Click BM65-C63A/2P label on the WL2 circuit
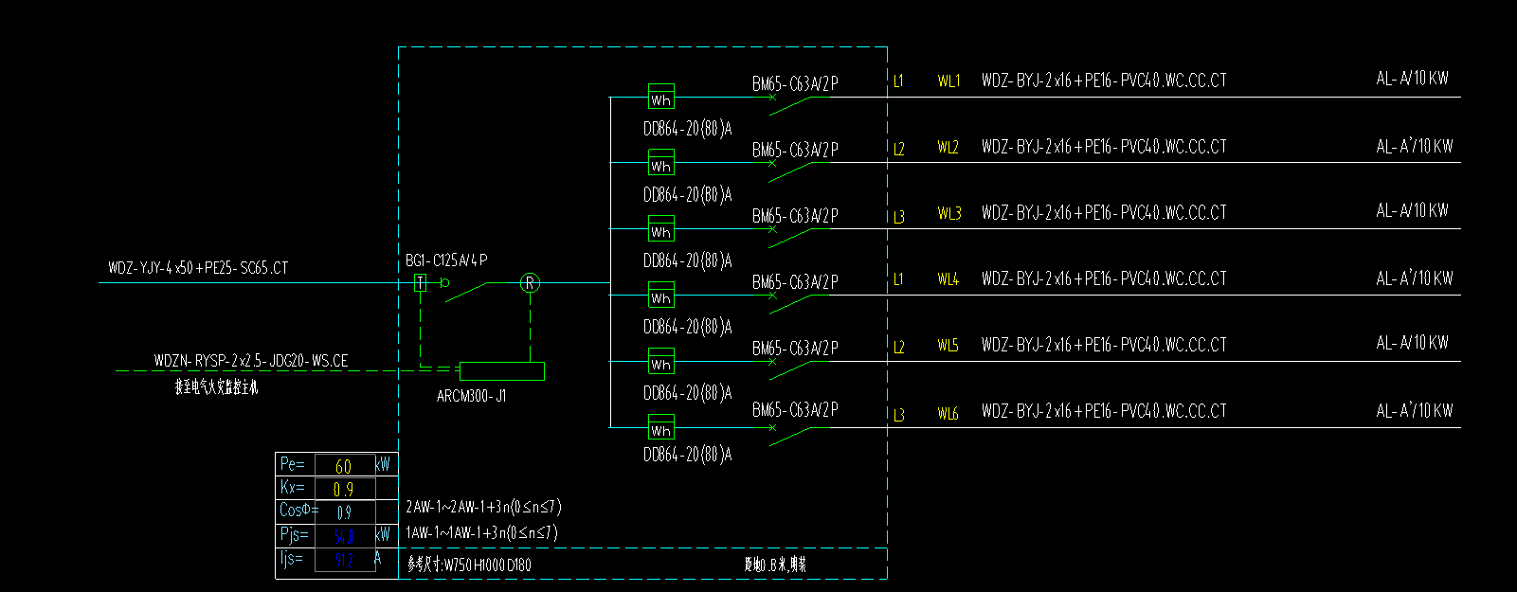 pyautogui.click(x=795, y=150)
